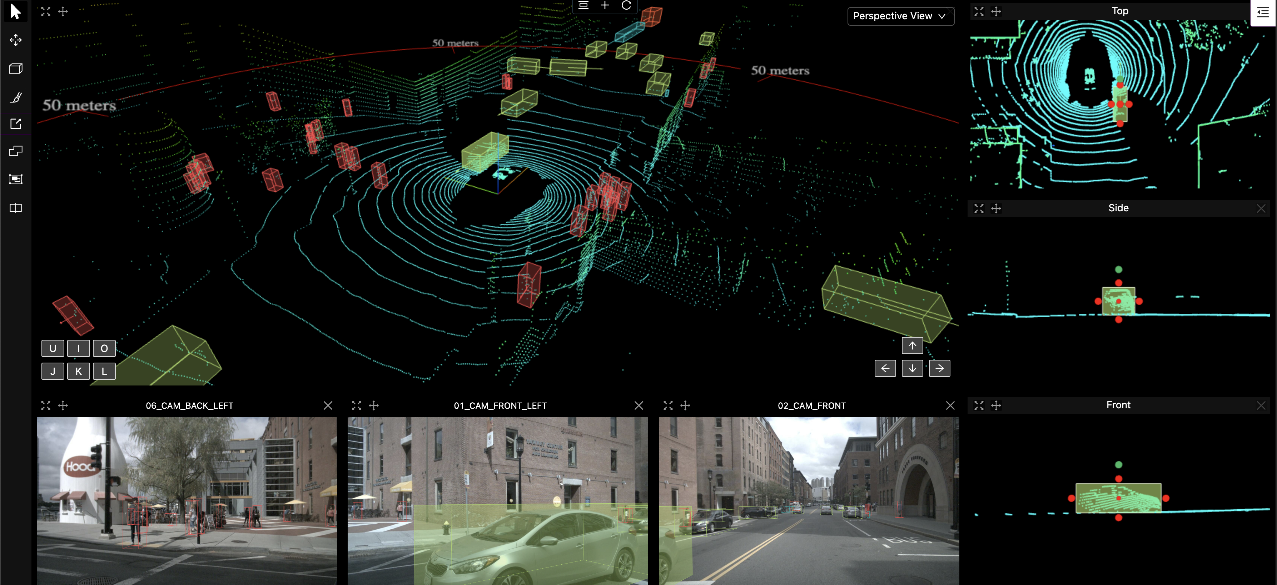Maximize the 06_CAM_BACK_LEFT camera view
Image resolution: width=1277 pixels, height=585 pixels.
(46, 405)
